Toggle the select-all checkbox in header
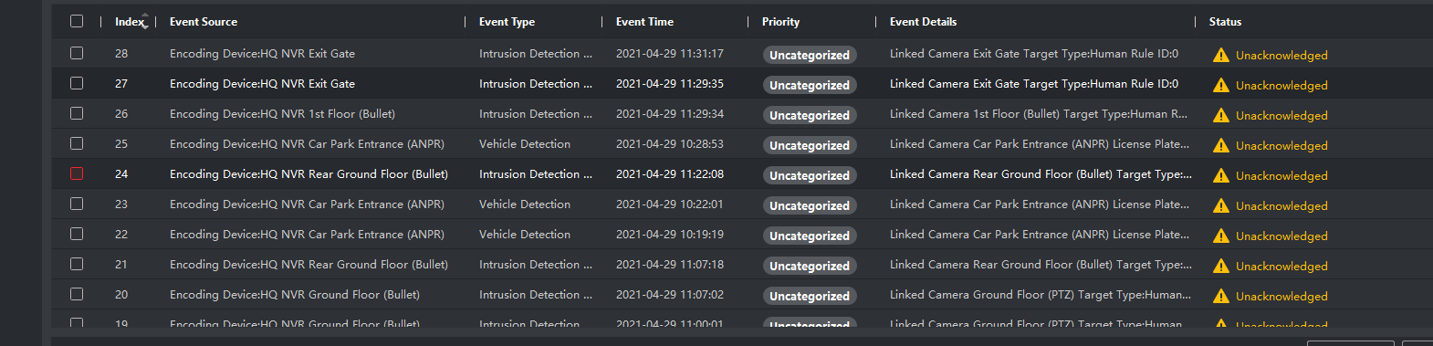The image size is (1433, 346). (x=77, y=21)
